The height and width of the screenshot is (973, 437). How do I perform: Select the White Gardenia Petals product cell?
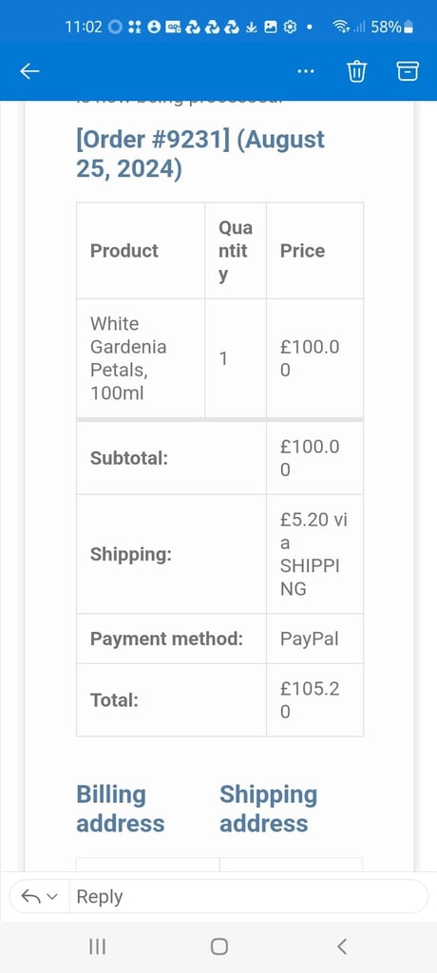[x=141, y=358]
